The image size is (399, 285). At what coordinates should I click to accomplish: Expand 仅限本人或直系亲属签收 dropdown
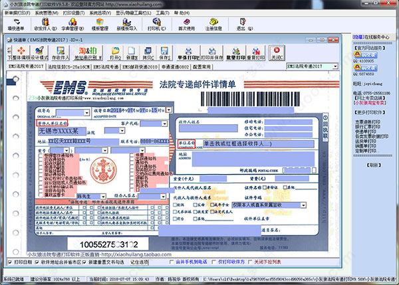point(303,205)
